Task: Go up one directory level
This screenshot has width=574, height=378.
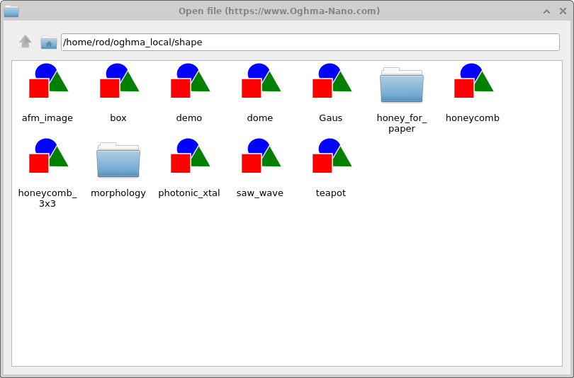Action: [26, 42]
